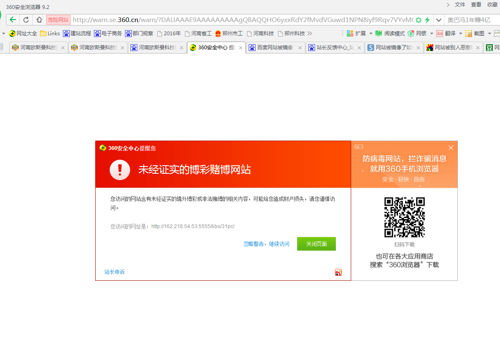Open the 河南科技 bookmark
The image size is (500, 353).
tap(260, 34)
